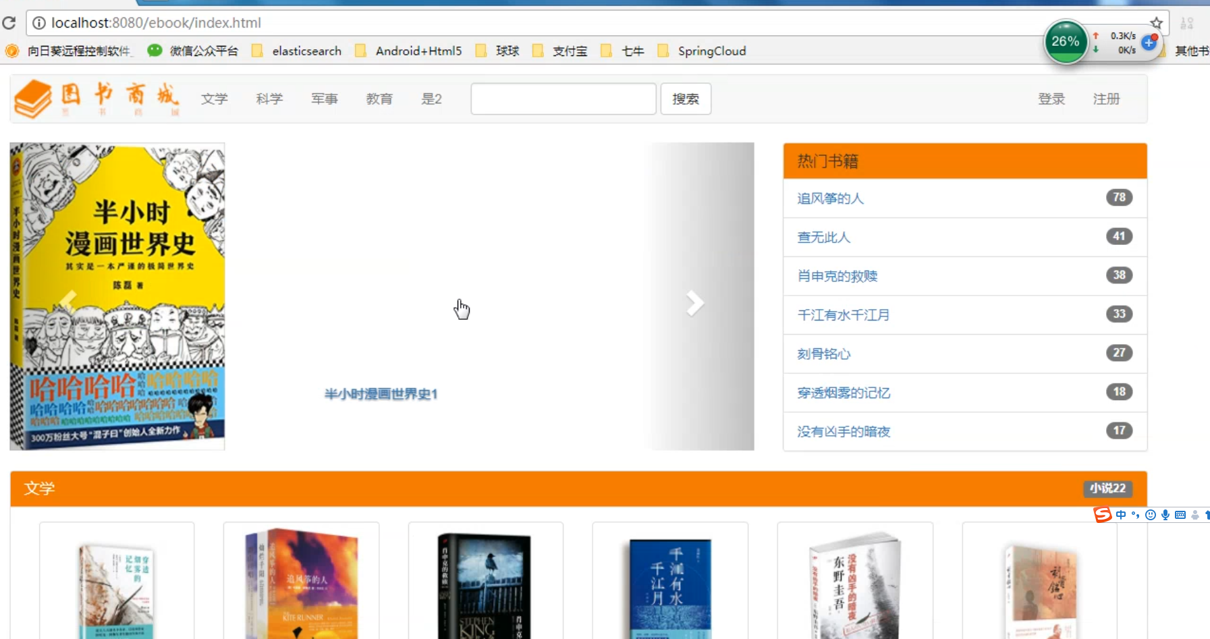Viewport: 1210px width, 639px height.
Task: Go to next carousel slide arrow
Action: pos(694,303)
